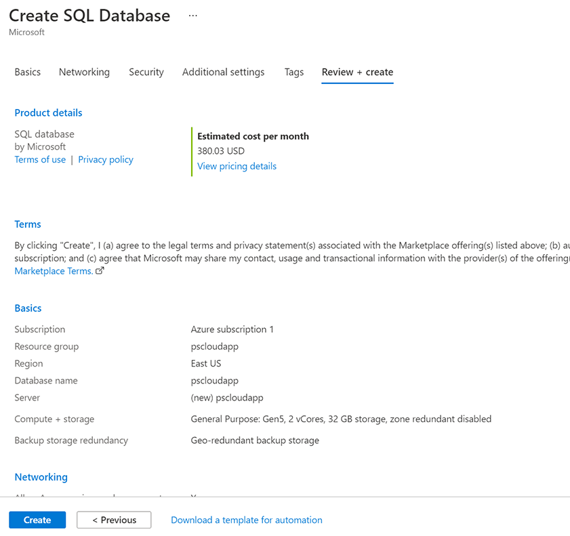This screenshot has width=570, height=536.
Task: Go back with the Previous button
Action: click(x=114, y=520)
